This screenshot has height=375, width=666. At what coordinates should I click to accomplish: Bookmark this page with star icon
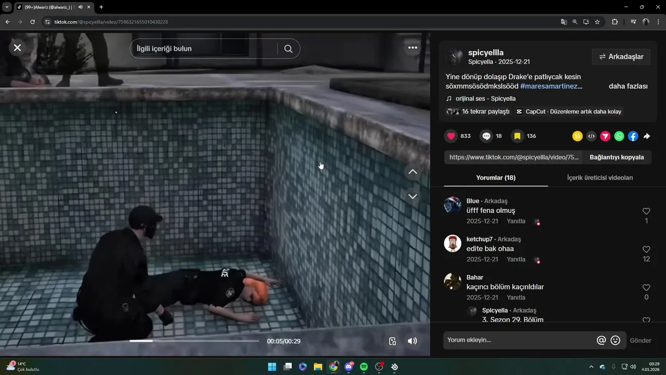[x=597, y=22]
